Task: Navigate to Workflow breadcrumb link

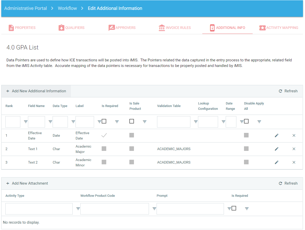Action: tap(67, 8)
